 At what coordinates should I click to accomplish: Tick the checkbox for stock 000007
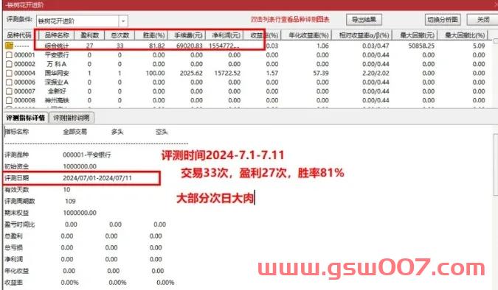coord(9,91)
